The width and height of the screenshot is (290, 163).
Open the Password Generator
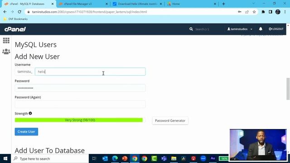pyautogui.click(x=170, y=120)
